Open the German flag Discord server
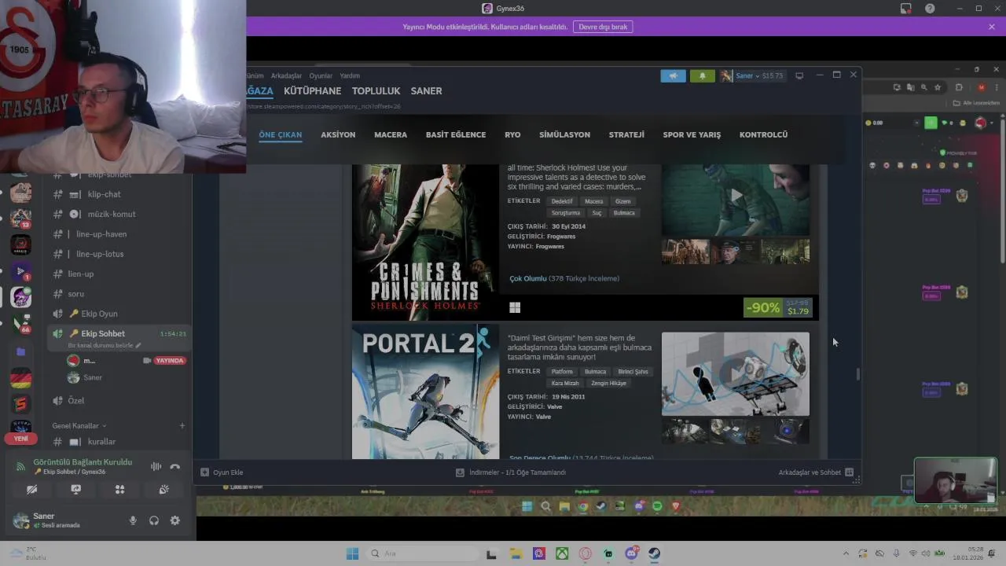This screenshot has height=566, width=1006. [x=20, y=378]
